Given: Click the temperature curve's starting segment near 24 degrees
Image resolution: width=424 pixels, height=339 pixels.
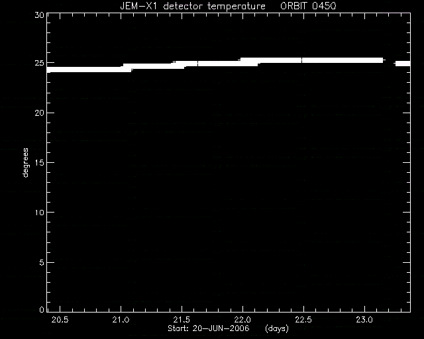Looking at the screenshot, I should point(85,70).
